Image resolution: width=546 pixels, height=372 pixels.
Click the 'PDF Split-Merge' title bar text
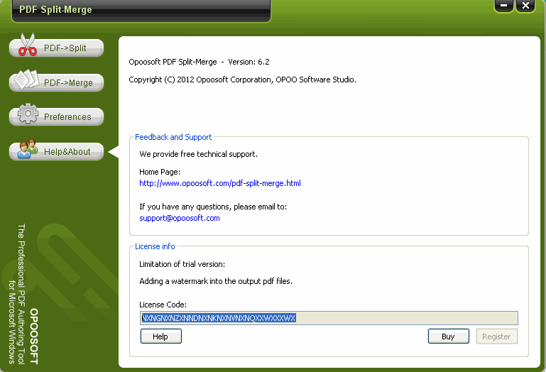click(55, 10)
